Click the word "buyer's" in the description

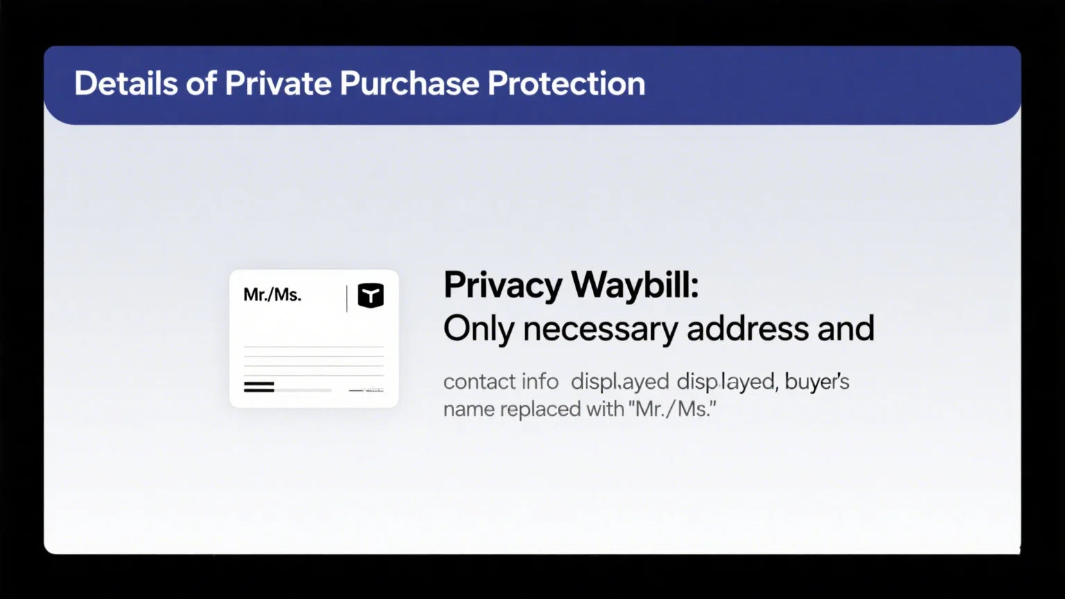click(817, 381)
